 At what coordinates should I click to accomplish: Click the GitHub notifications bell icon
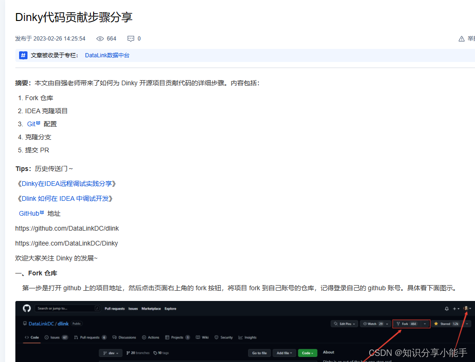447,308
